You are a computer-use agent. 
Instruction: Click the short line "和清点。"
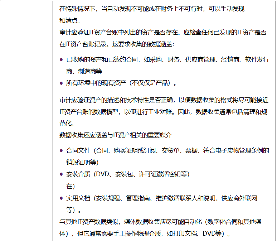(71, 20)
